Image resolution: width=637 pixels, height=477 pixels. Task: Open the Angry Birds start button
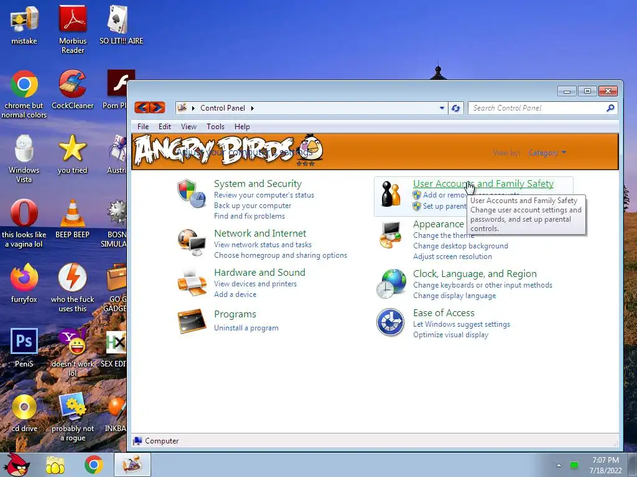[x=17, y=465]
